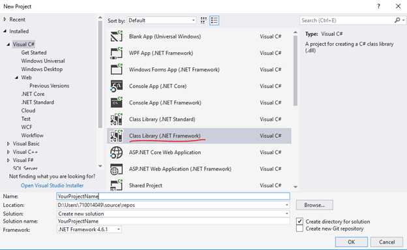Open the Solution Create new solution dropdown
The height and width of the screenshot is (250, 407).
coord(286,213)
